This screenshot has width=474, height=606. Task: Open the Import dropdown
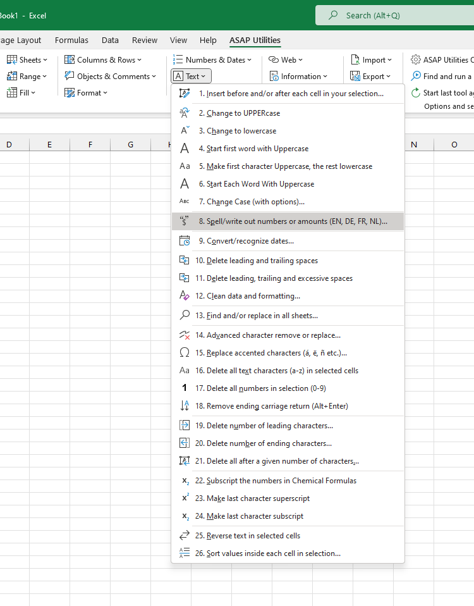point(372,60)
